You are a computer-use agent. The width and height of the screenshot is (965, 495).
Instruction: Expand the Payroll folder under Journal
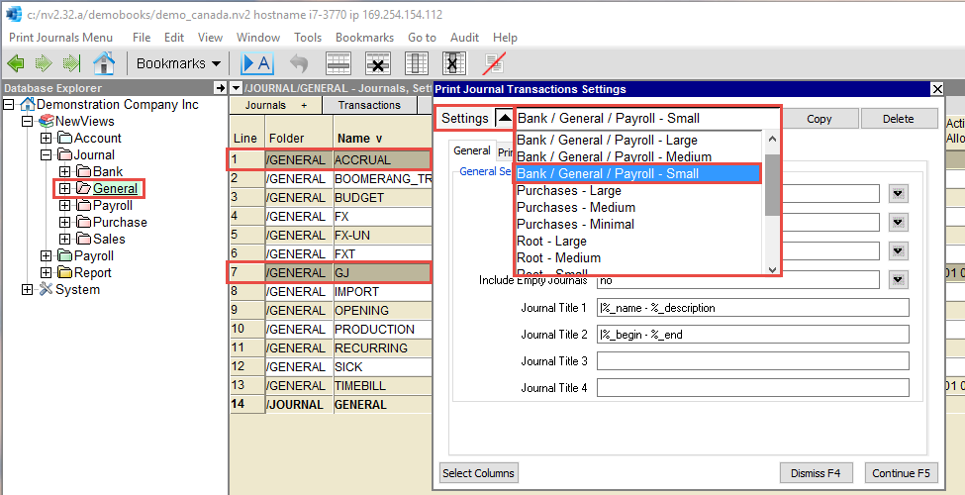[65, 205]
